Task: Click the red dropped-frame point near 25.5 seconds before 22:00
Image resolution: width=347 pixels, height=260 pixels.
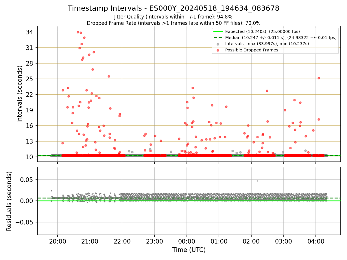Action: (109, 76)
